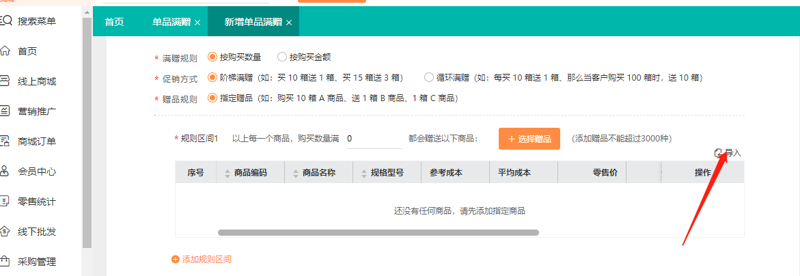
Task: Click the 零售统计 sidebar icon
Action: (5, 202)
